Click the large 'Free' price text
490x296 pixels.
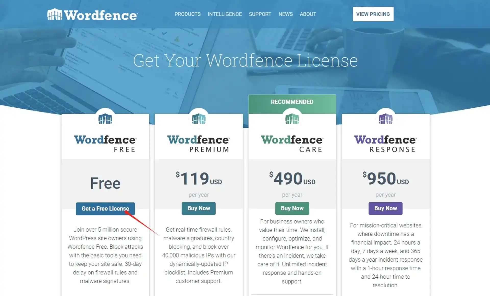(105, 183)
